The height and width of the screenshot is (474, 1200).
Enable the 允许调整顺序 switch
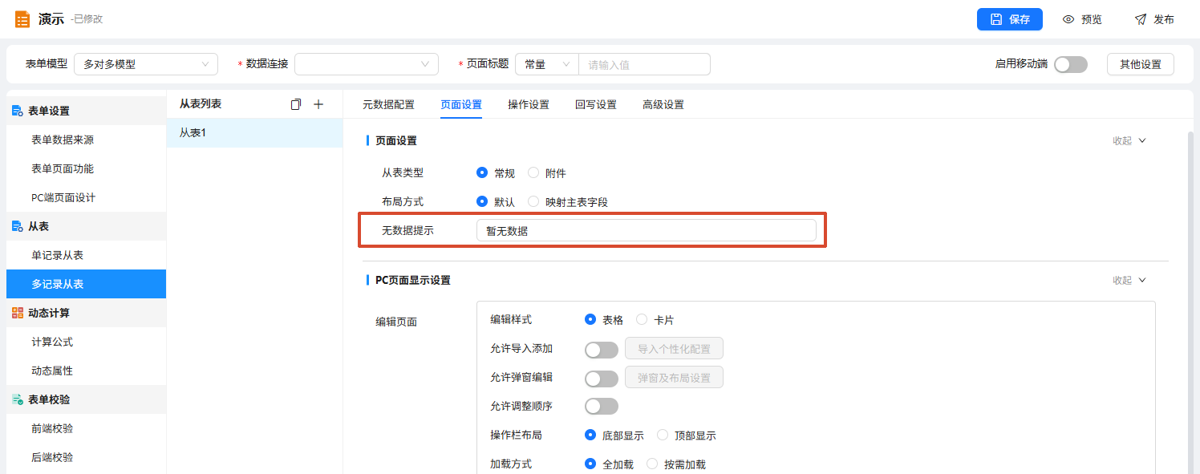tap(602, 407)
